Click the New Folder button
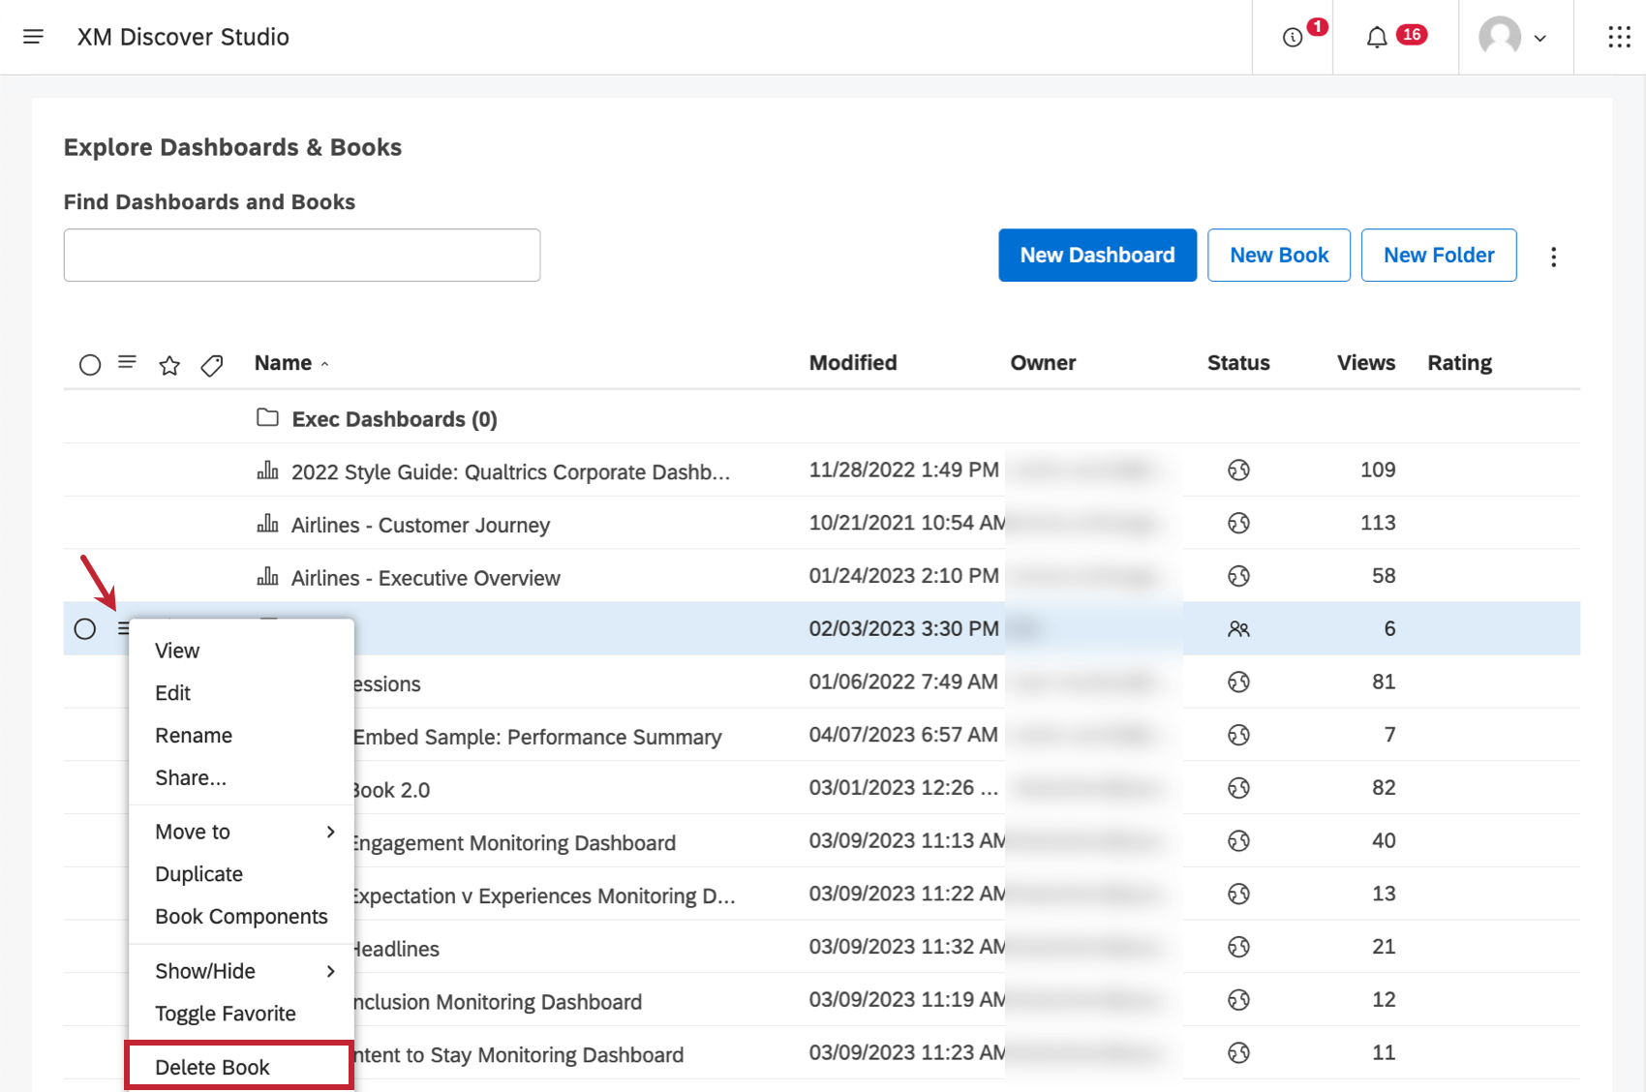1646x1092 pixels. pyautogui.click(x=1438, y=256)
